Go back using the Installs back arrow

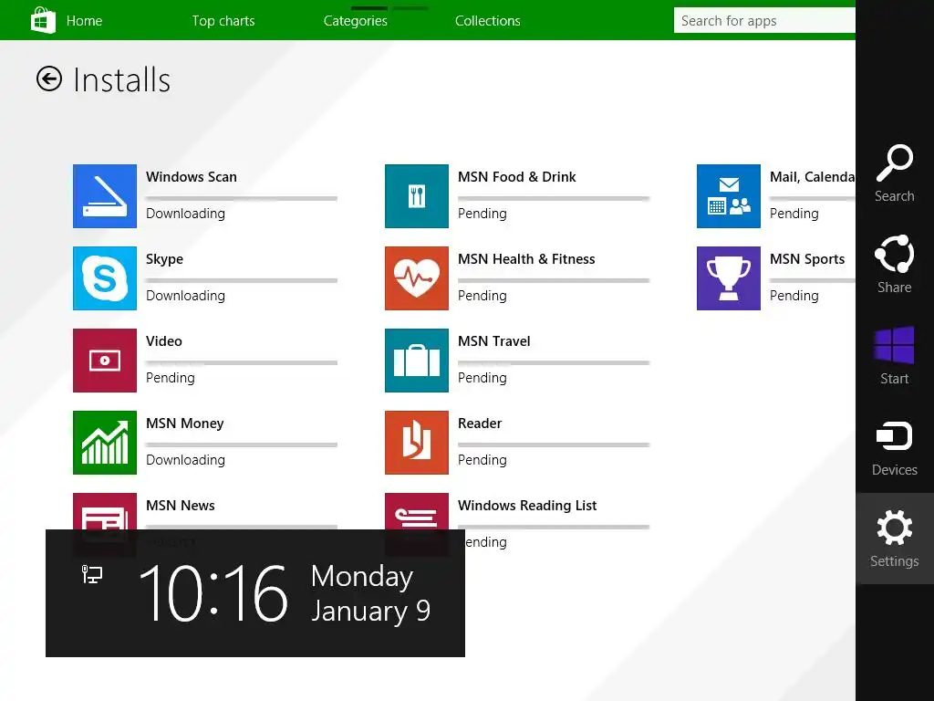coord(49,78)
